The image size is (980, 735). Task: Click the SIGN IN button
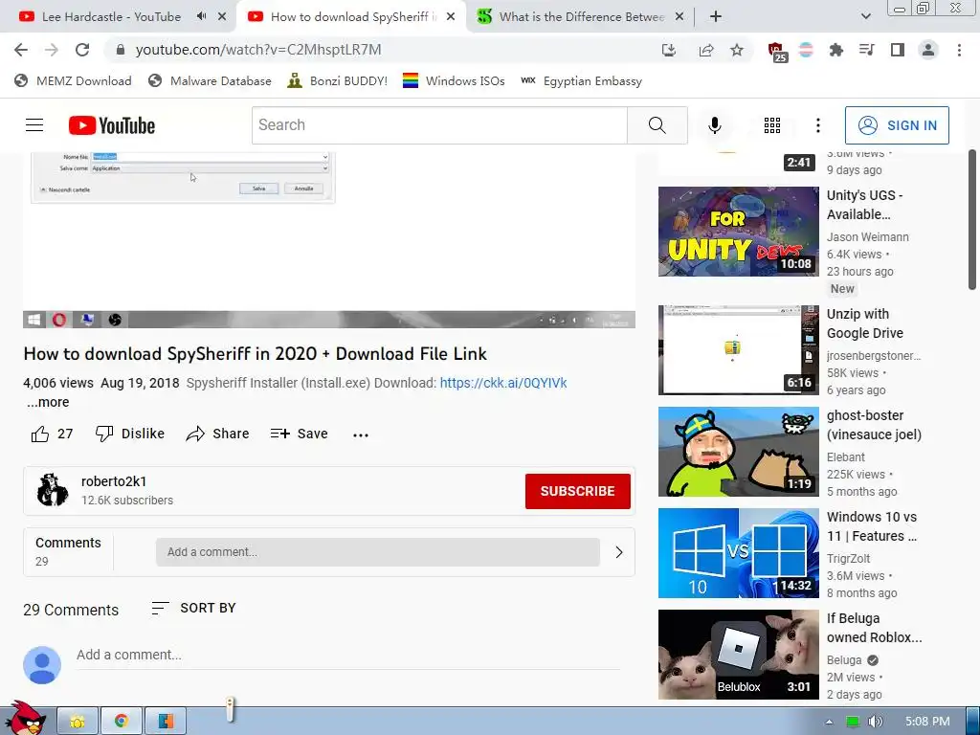tap(897, 125)
